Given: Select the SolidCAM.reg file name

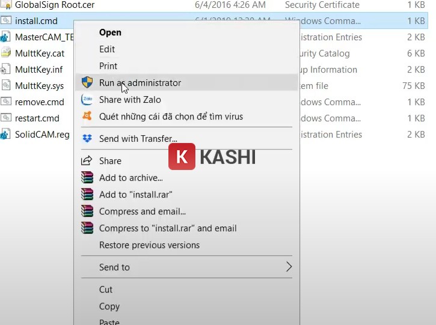Looking at the screenshot, I should (42, 135).
